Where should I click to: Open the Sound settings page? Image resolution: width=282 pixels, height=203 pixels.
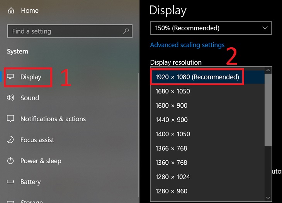click(x=30, y=98)
